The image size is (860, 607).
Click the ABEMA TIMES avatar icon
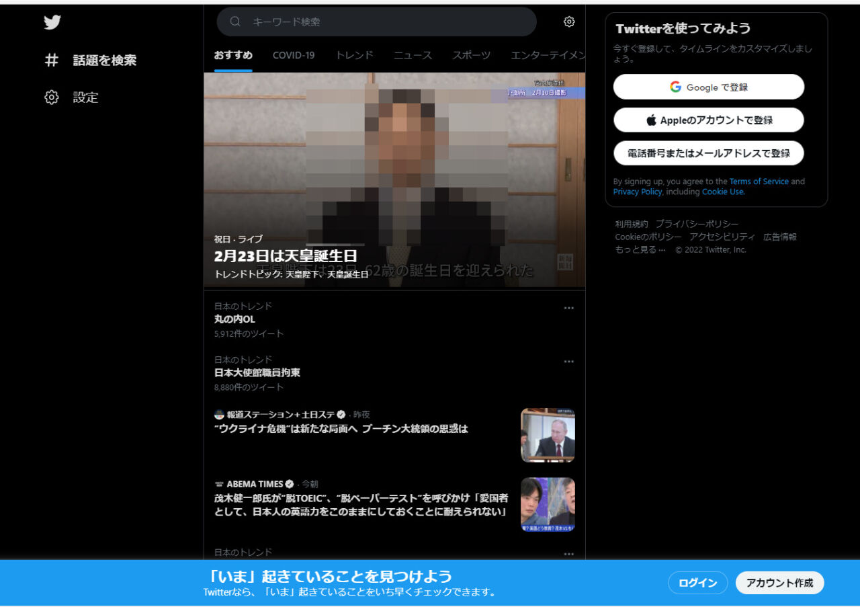[x=219, y=484]
